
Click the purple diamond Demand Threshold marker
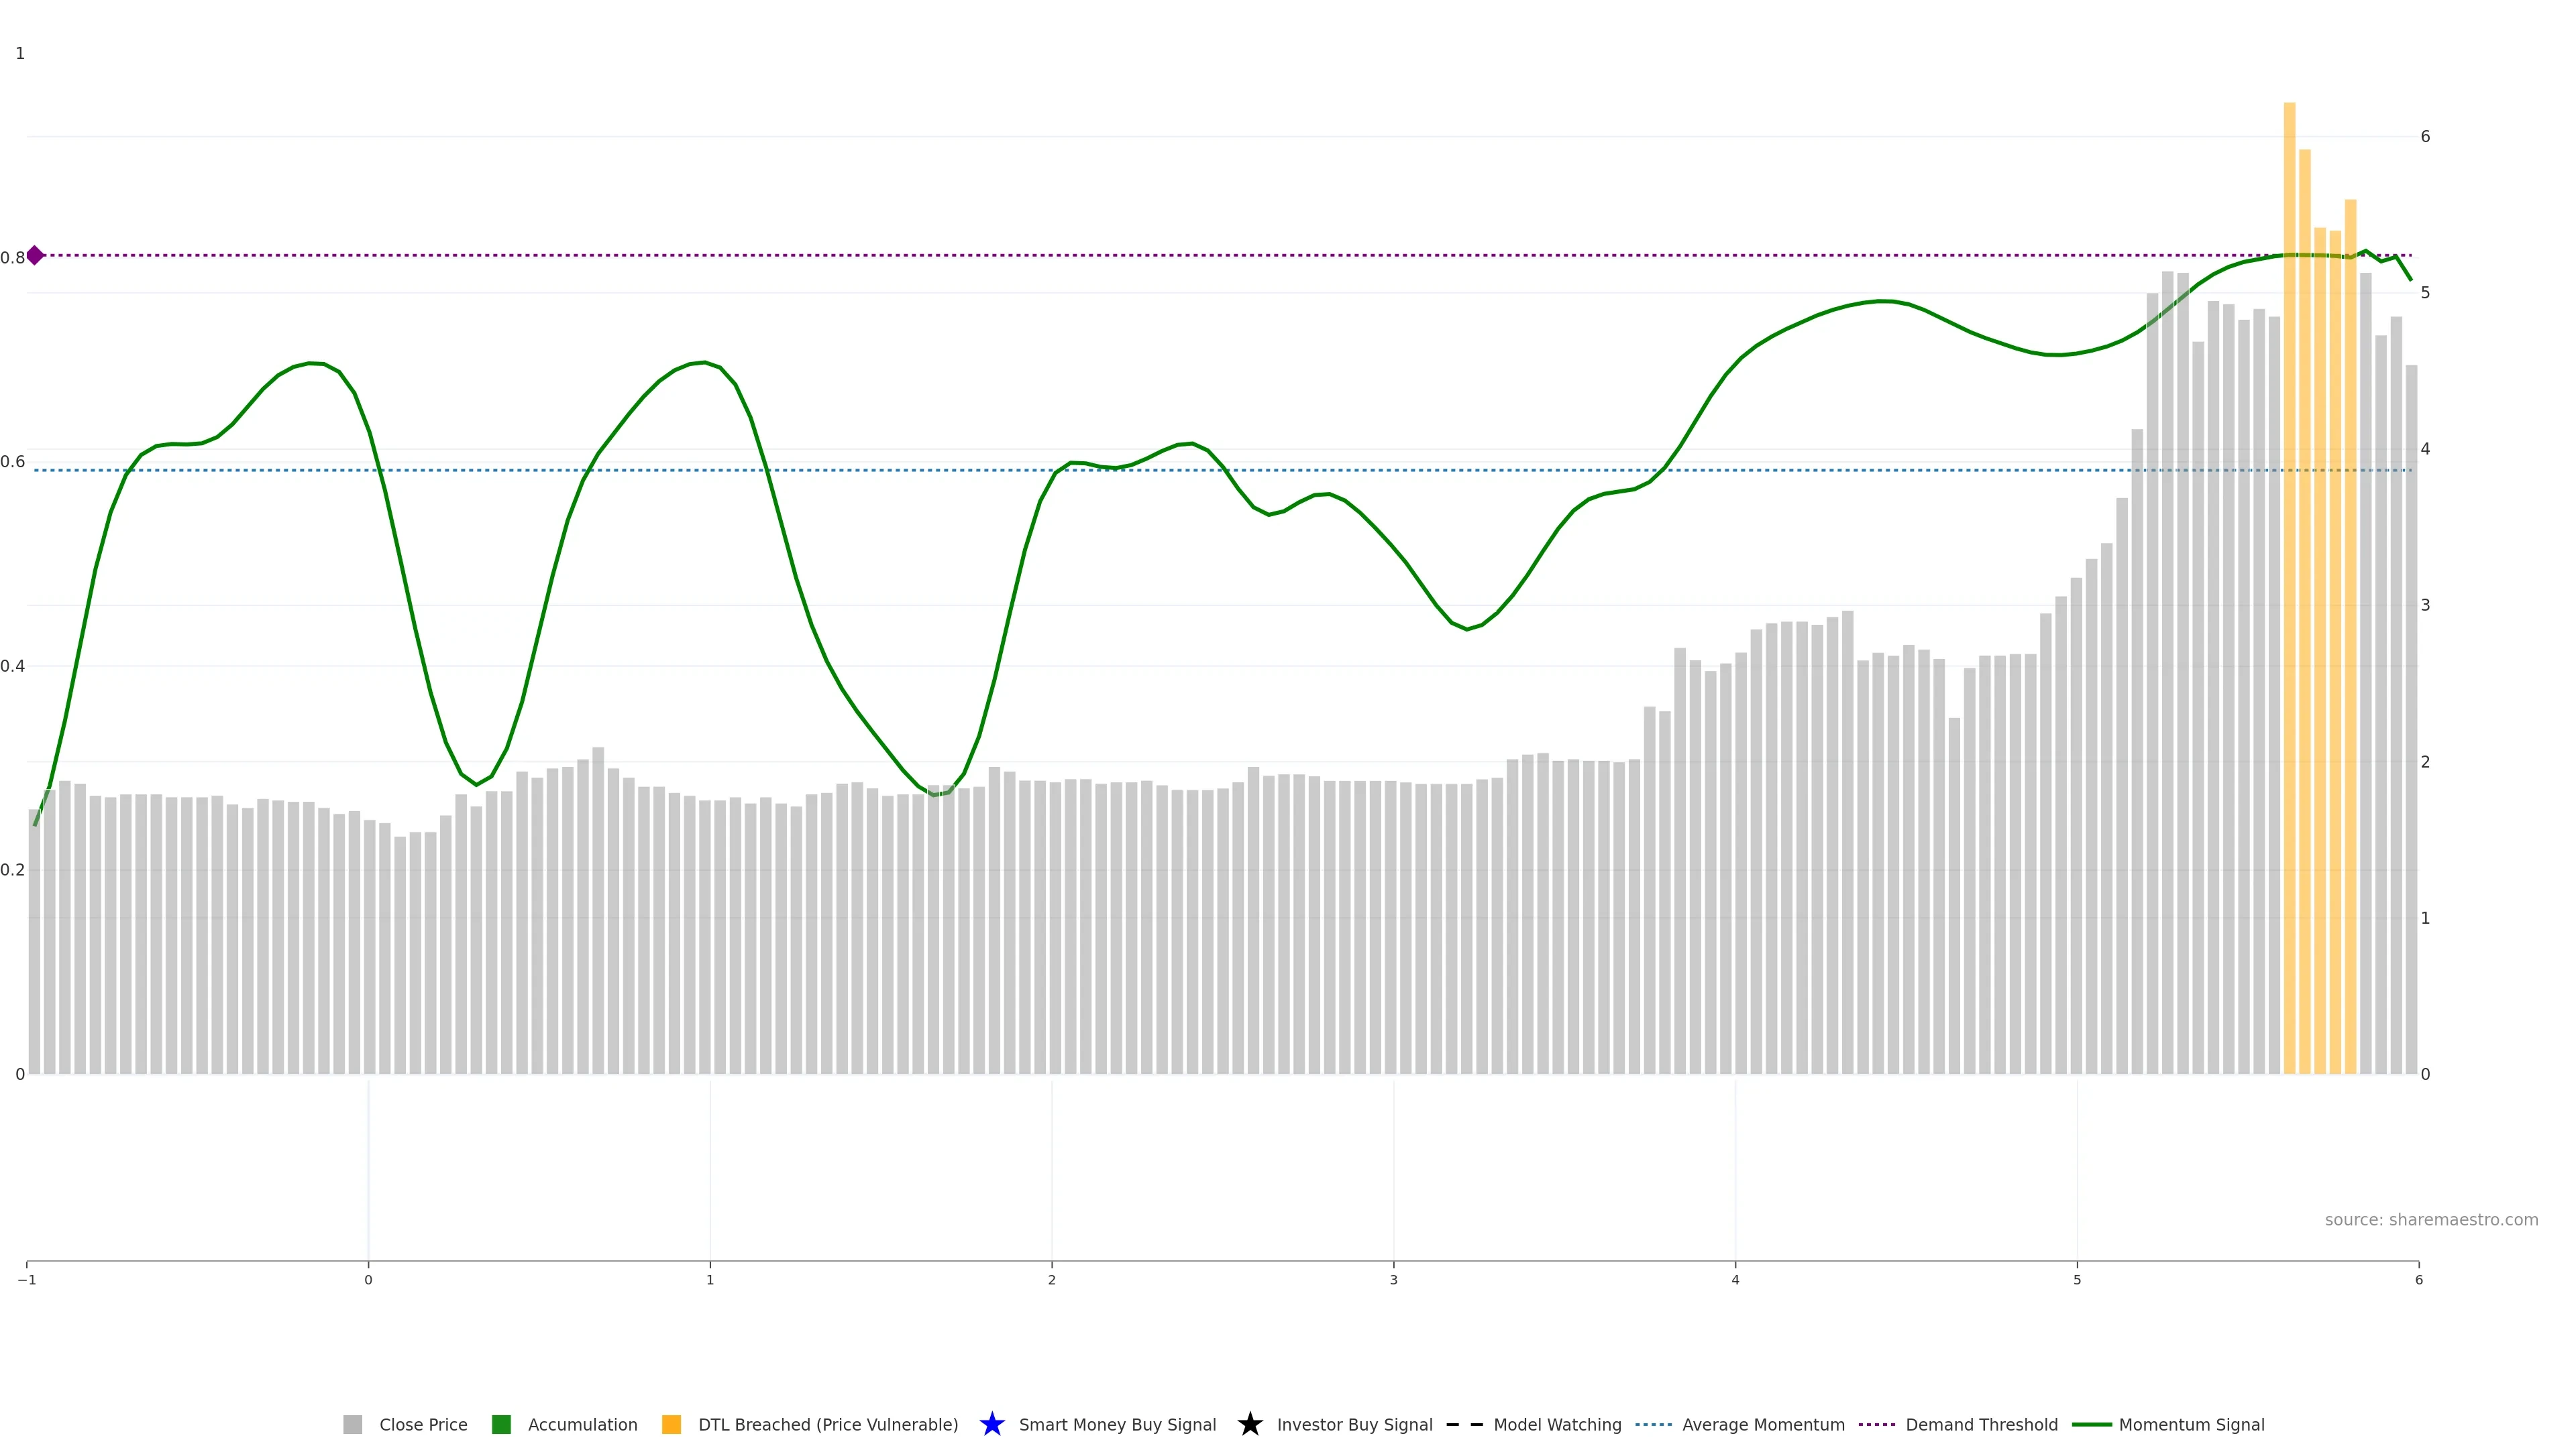pyautogui.click(x=35, y=256)
